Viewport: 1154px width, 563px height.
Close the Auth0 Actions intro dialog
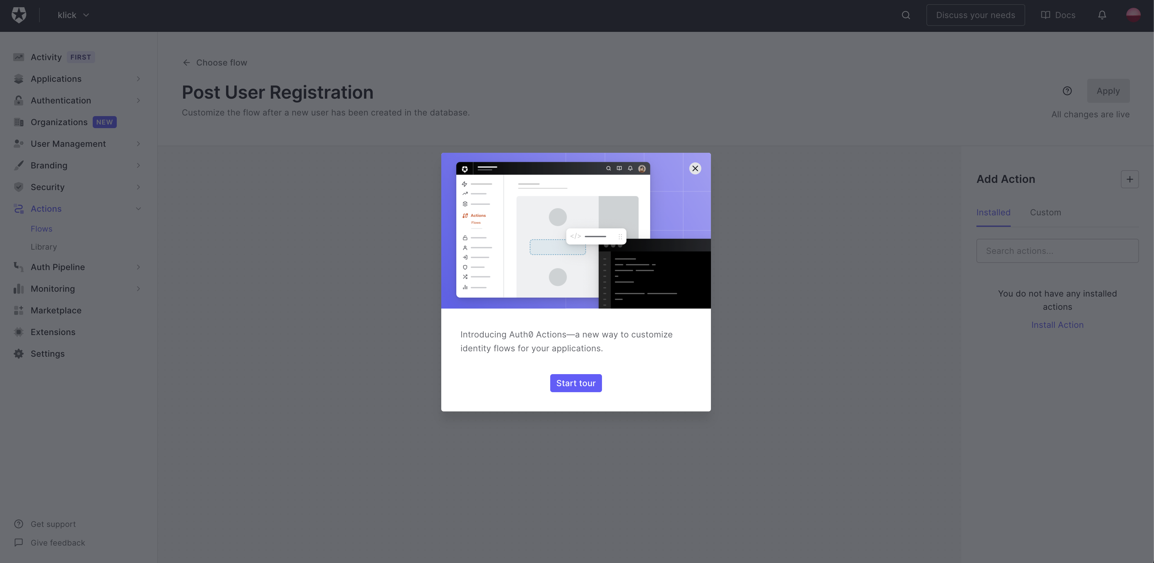point(695,169)
